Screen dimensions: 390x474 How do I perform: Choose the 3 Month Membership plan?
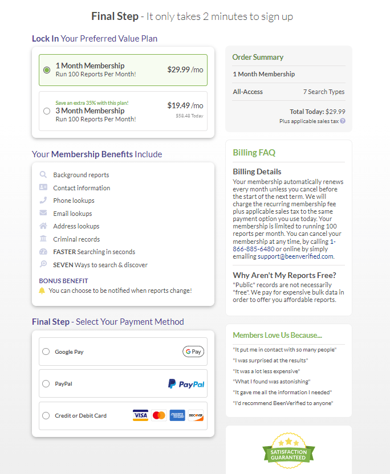click(x=47, y=111)
